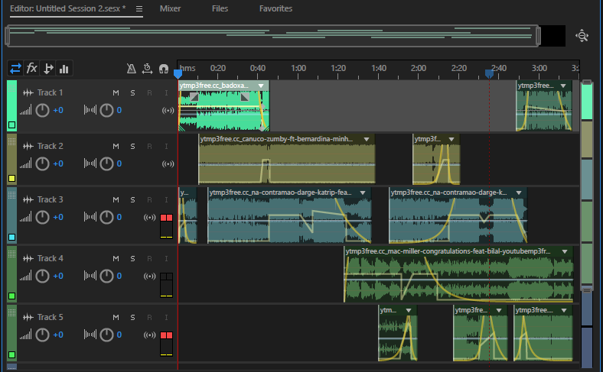This screenshot has height=372, width=603.
Task: Open the Favorites tab
Action: click(275, 8)
